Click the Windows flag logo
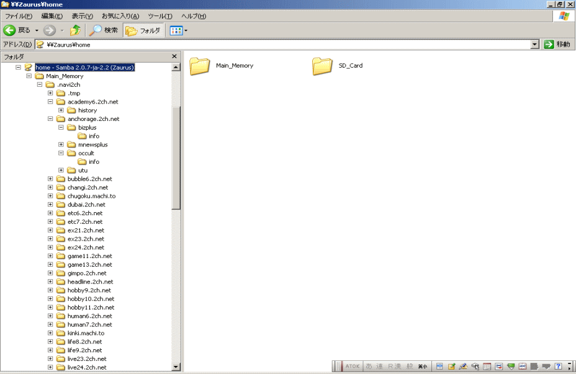The image size is (576, 374). pyautogui.click(x=564, y=16)
